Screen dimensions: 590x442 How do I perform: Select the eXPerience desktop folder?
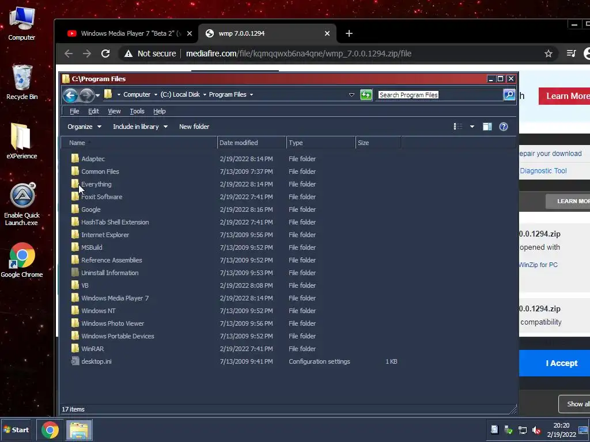pyautogui.click(x=21, y=141)
